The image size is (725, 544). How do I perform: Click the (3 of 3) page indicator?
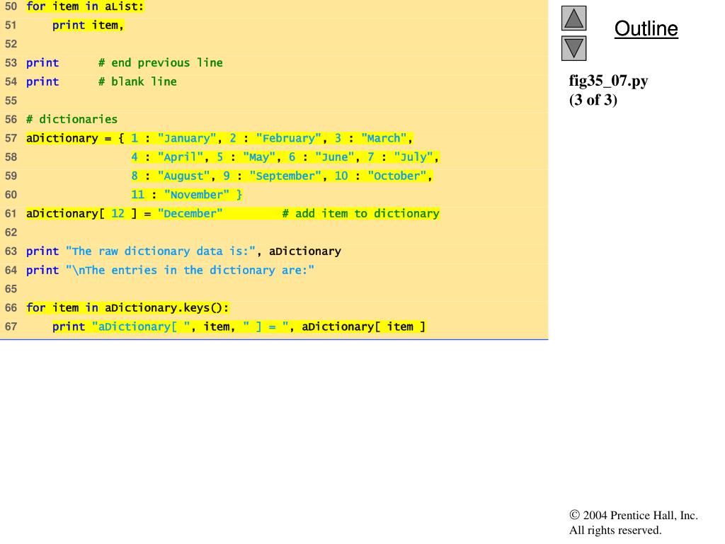click(x=593, y=99)
